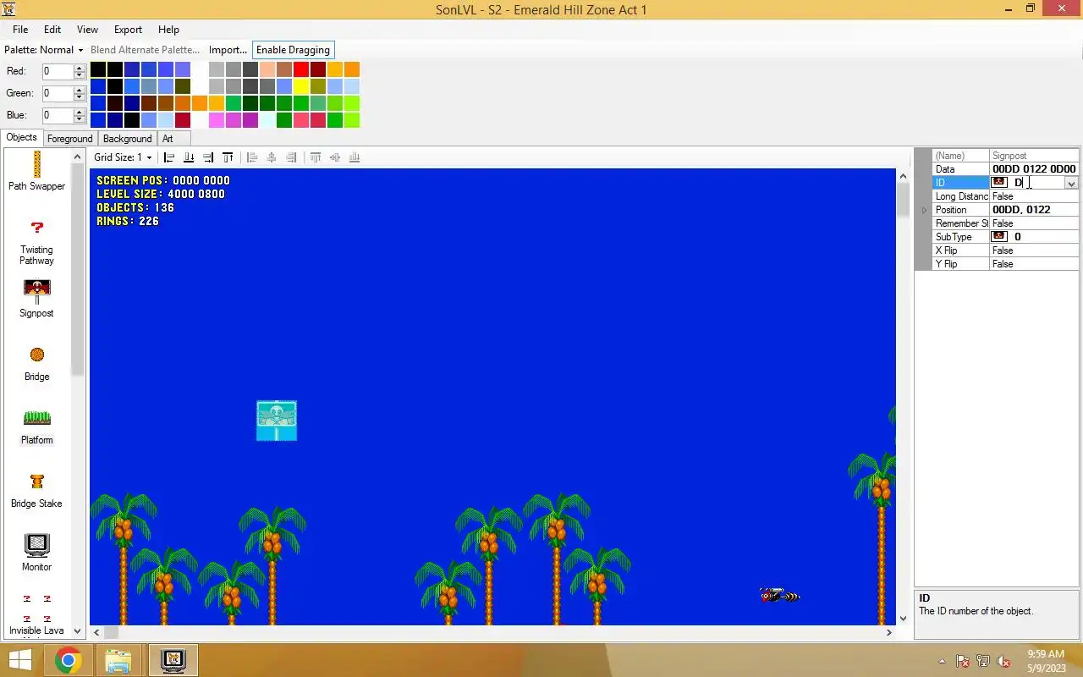This screenshot has width=1083, height=677.
Task: Open the Grid Size dropdown
Action: point(124,157)
